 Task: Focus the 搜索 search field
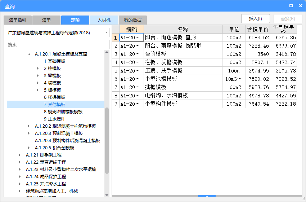tap(58, 44)
